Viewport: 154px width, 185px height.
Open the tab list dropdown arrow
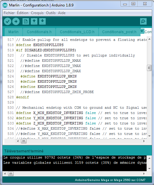[x=142, y=31]
